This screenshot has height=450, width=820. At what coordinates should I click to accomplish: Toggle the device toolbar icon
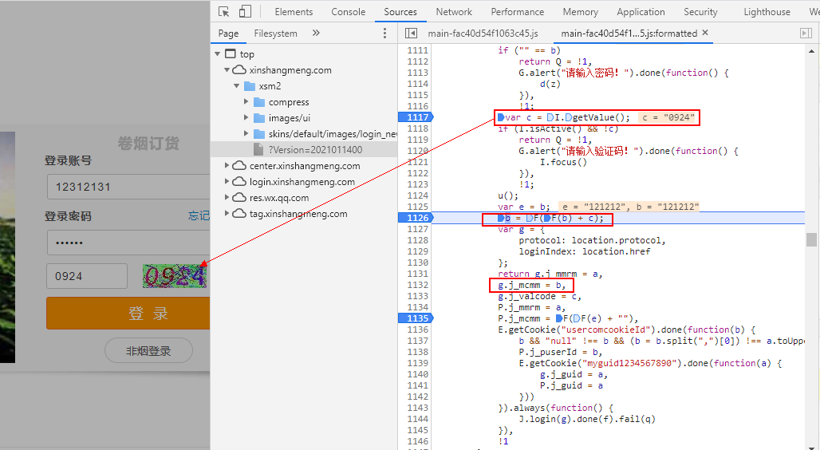click(245, 12)
